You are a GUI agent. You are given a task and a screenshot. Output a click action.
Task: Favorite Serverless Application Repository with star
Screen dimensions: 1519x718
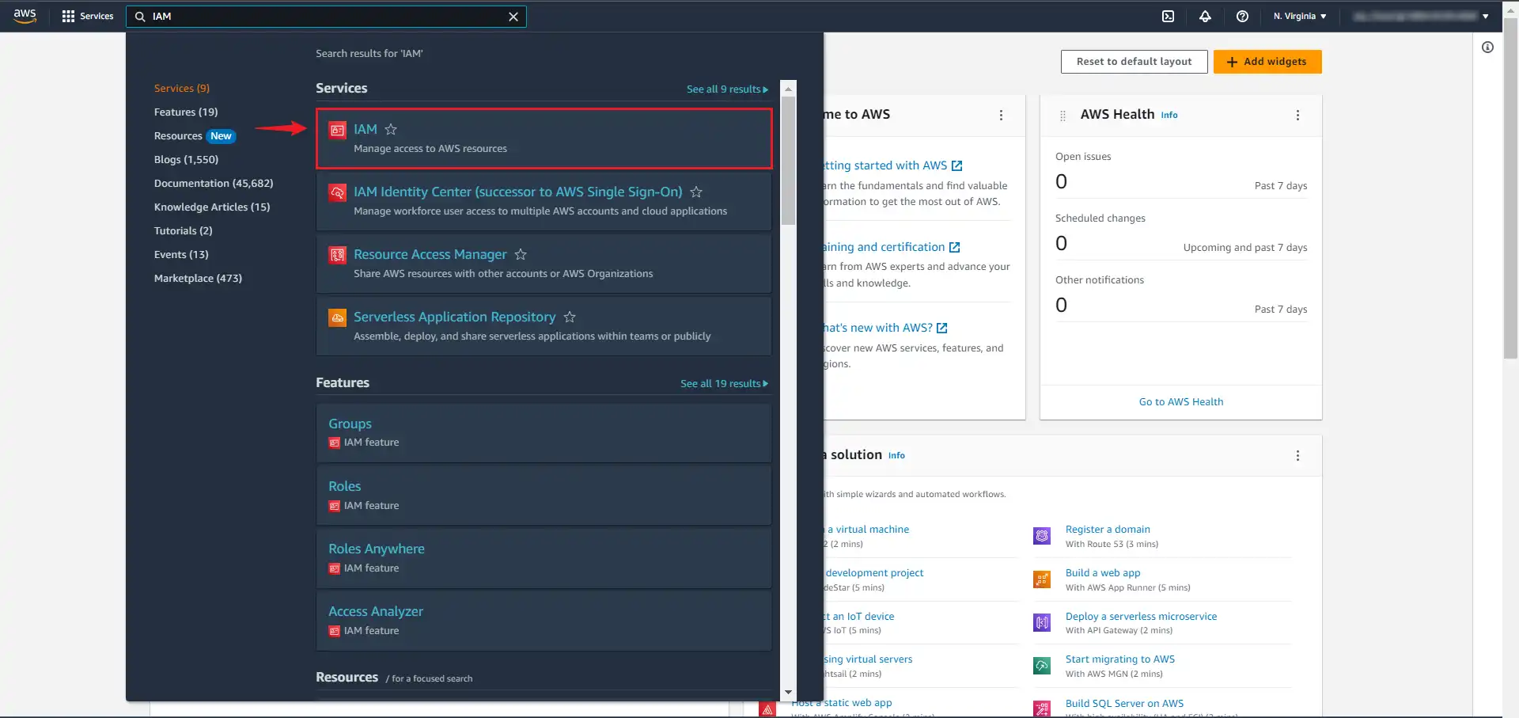[570, 317]
